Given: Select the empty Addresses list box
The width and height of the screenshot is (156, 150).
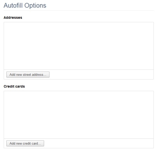Looking at the screenshot, I should (x=79, y=46).
